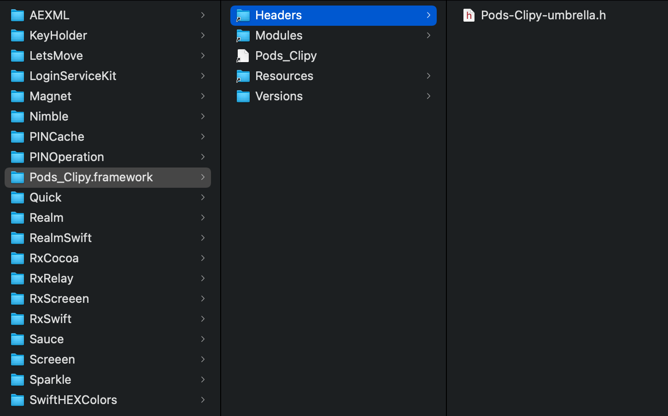This screenshot has width=668, height=416.
Task: Open the Pods-Clipy-umbrella.h file name
Action: pos(543,15)
